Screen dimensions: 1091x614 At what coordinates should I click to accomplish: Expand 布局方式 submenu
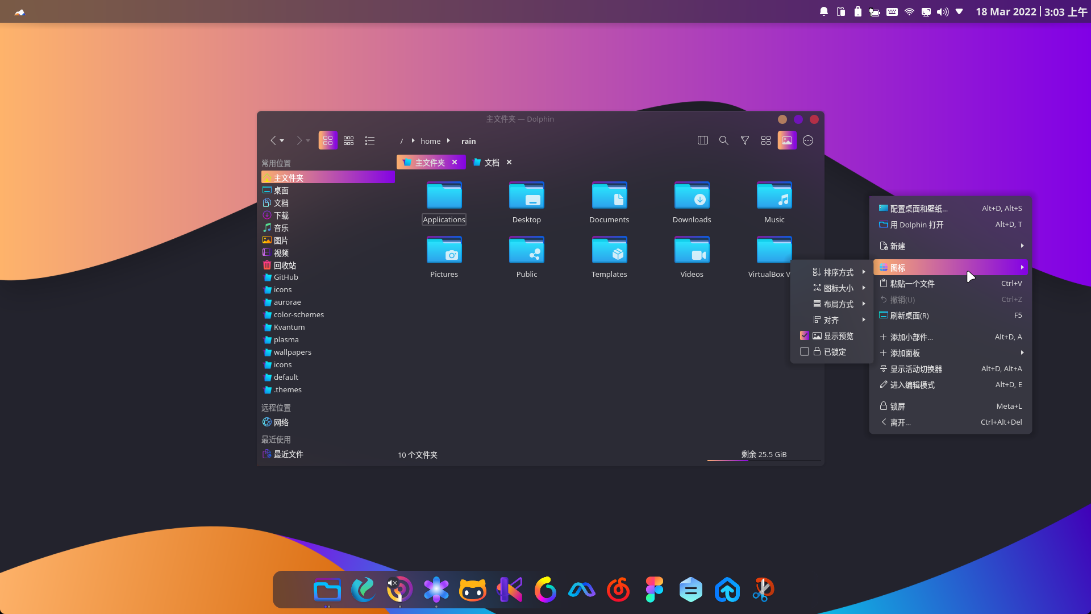point(832,304)
